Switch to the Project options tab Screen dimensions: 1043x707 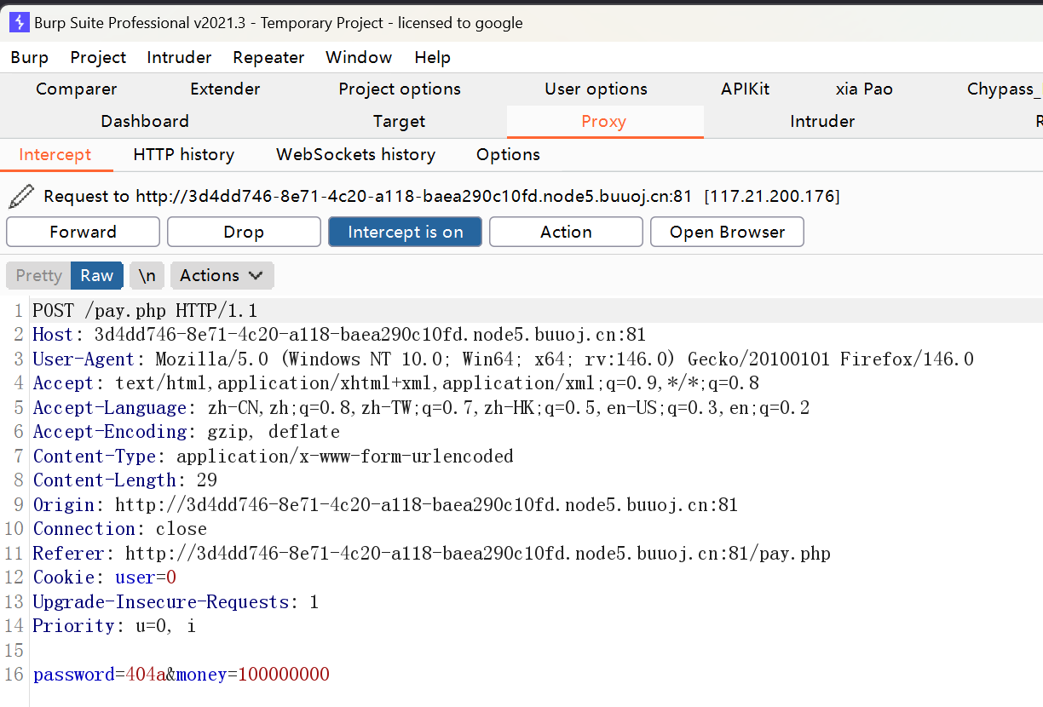click(400, 89)
